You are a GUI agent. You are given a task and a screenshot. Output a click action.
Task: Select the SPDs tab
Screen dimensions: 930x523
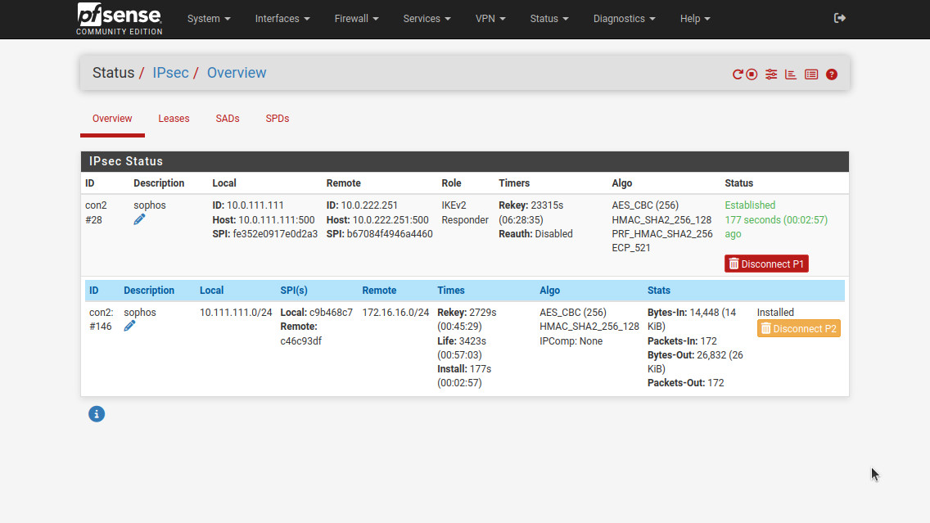[278, 119]
